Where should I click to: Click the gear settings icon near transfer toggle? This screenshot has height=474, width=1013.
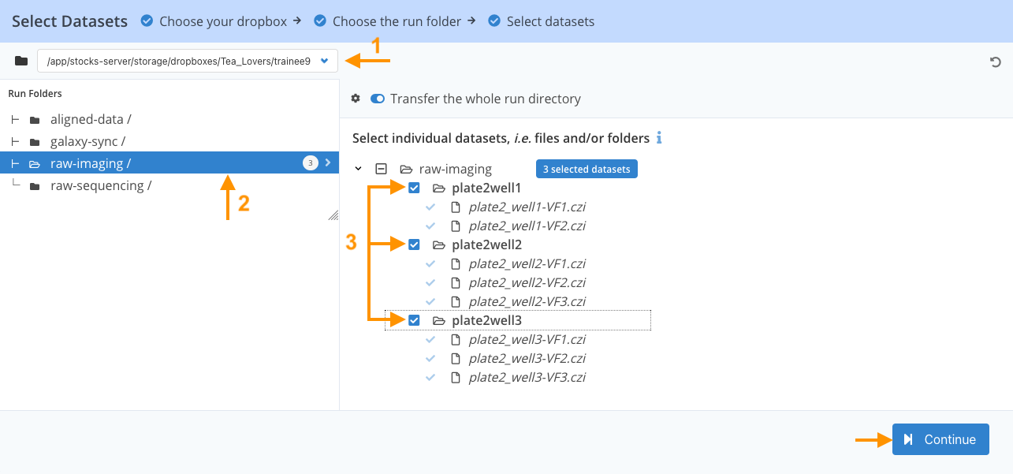coord(356,99)
